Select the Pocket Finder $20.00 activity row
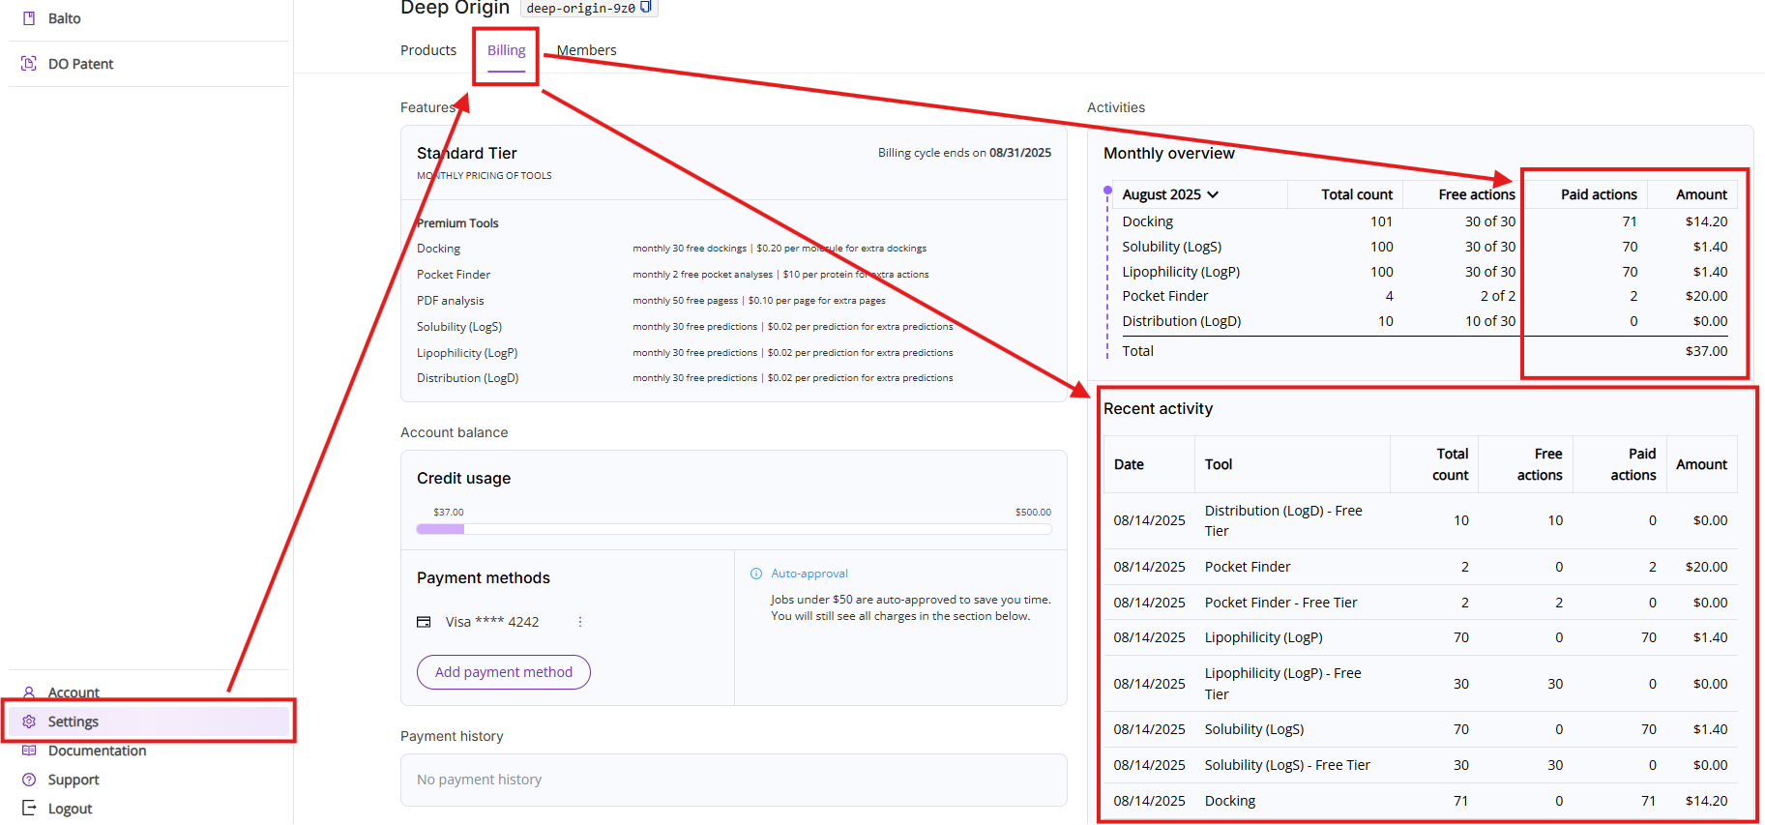Image resolution: width=1765 pixels, height=825 pixels. [x=1419, y=567]
